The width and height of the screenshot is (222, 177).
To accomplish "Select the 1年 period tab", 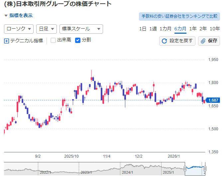I will (x=193, y=29).
